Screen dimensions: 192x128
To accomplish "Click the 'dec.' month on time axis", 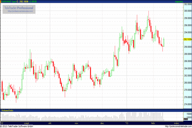I will click(x=102, y=123).
